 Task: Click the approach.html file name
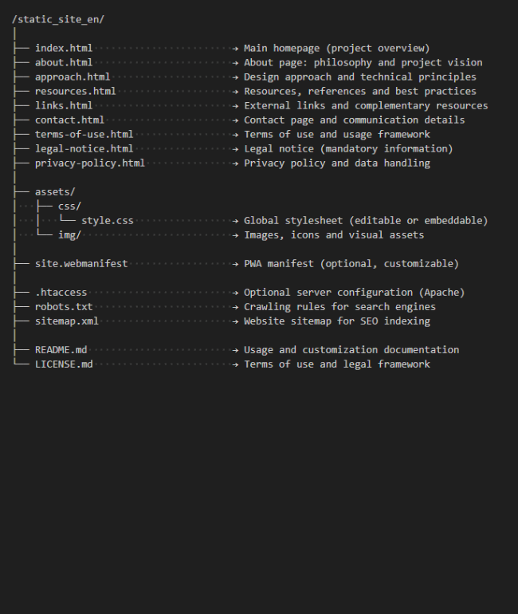(73, 77)
